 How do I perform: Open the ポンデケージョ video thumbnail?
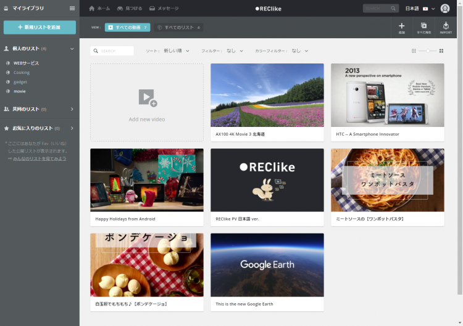click(147, 265)
